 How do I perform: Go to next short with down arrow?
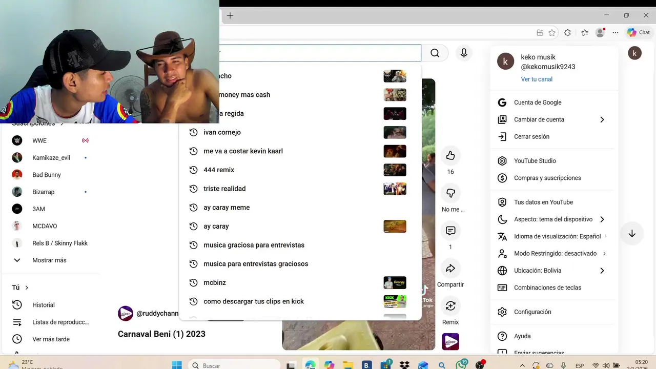pyautogui.click(x=632, y=234)
